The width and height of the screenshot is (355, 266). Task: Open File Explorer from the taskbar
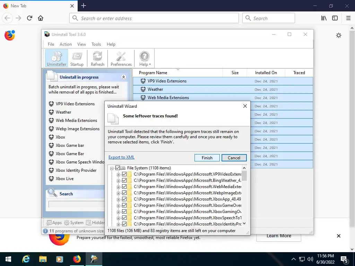43,259
